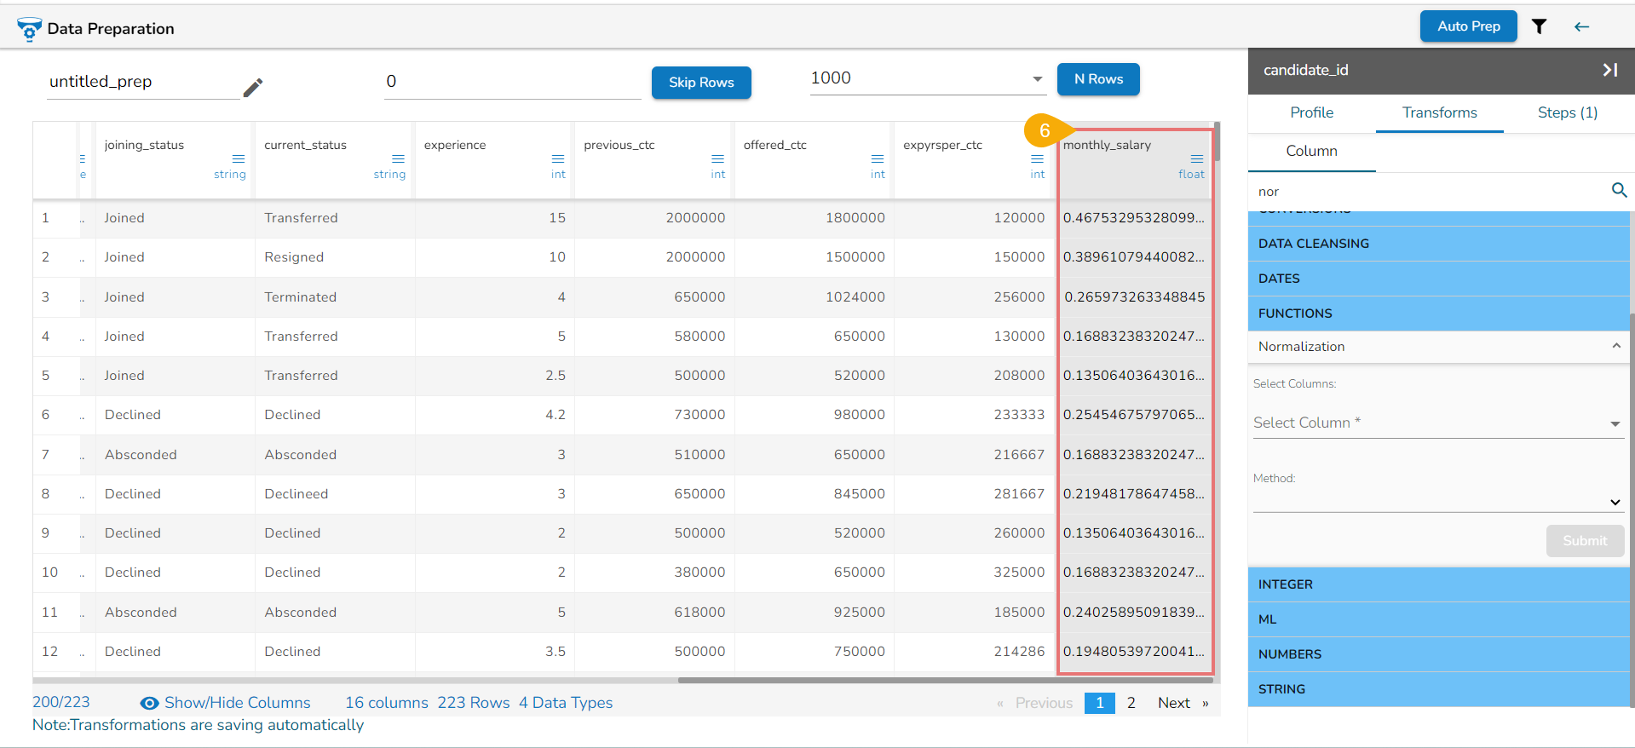Open the offered_ctc column menu icon

pyautogui.click(x=877, y=159)
